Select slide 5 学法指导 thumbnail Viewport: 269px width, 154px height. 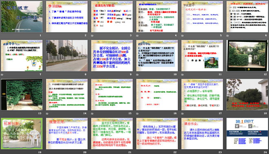tap(202, 17)
